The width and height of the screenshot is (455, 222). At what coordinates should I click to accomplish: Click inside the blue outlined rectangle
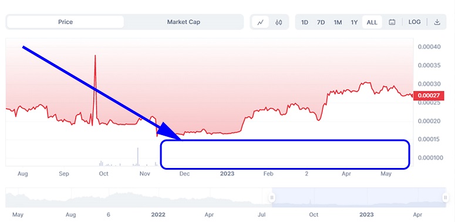pyautogui.click(x=285, y=154)
